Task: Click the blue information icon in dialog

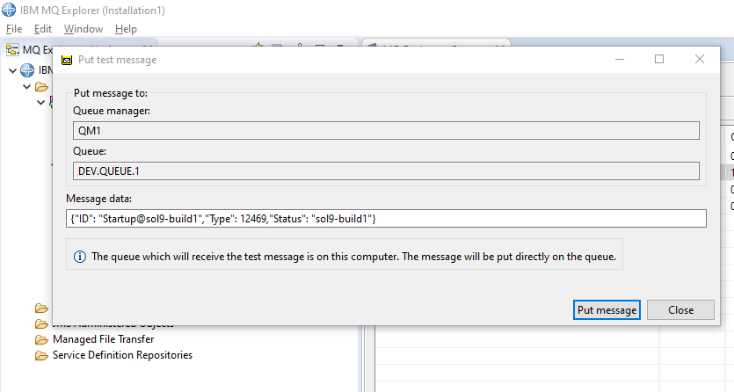Action: click(80, 257)
